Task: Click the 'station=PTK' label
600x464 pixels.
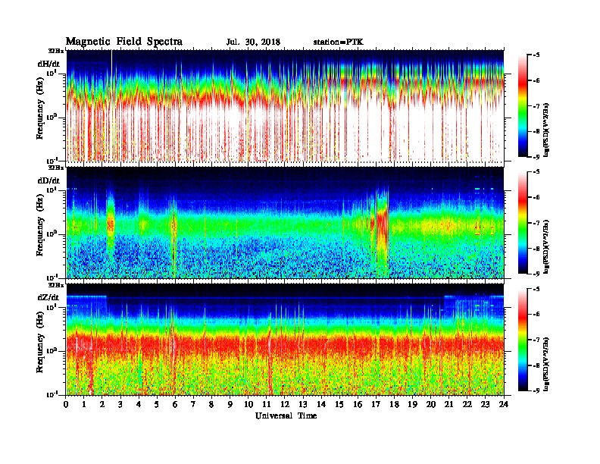Action: tap(338, 42)
